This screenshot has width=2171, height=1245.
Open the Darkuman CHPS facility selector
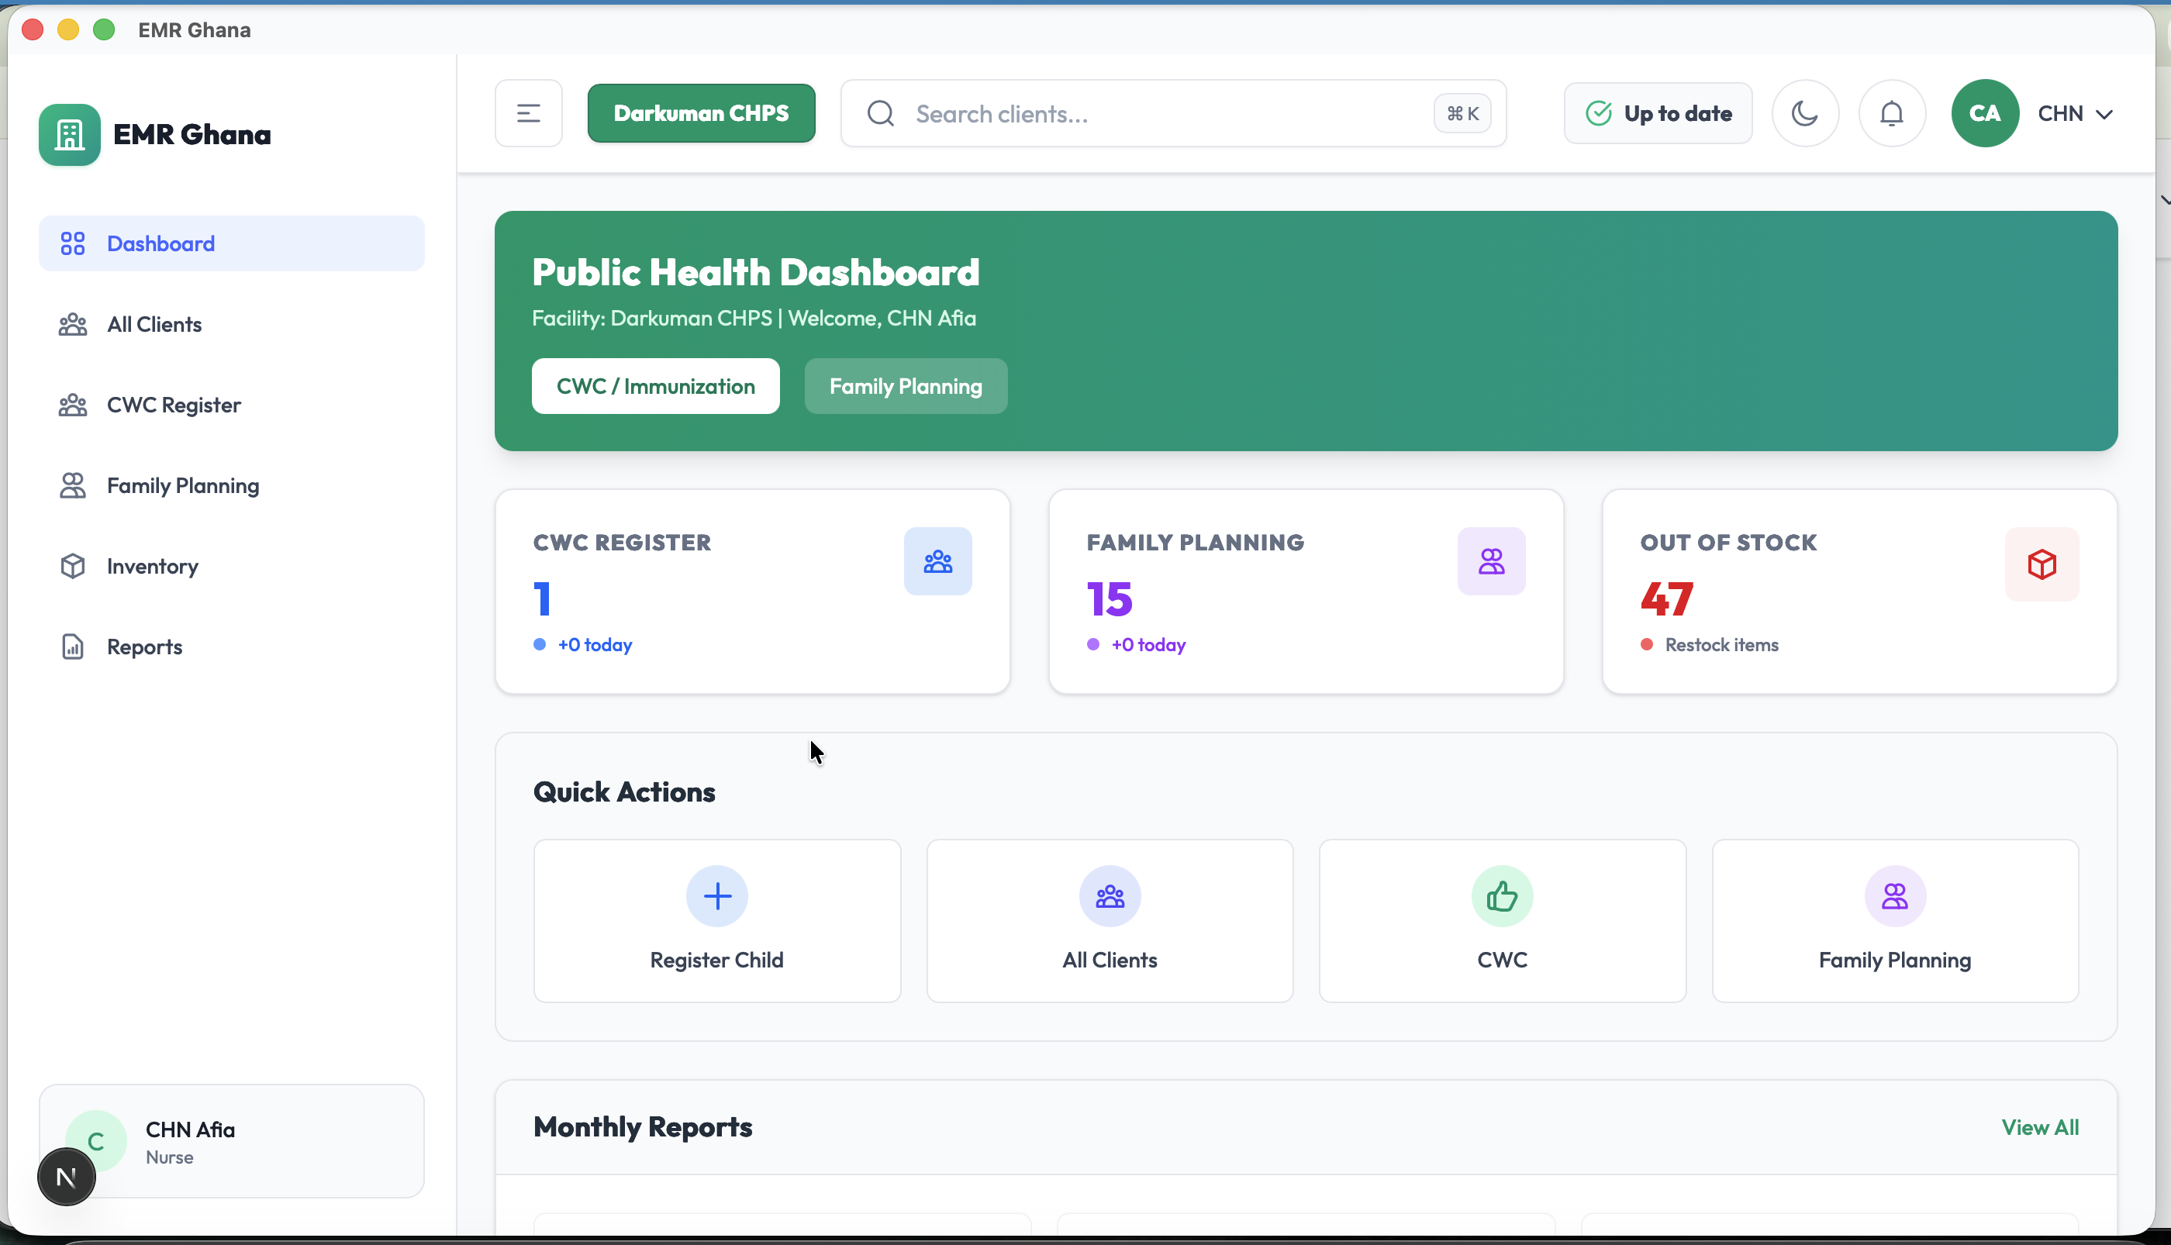point(701,113)
